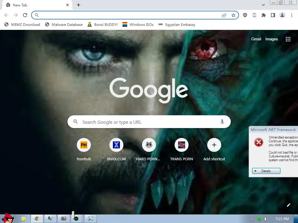Click the striped flag extension icon
Image resolution: width=298 pixels, height=223 pixels.
tap(254, 15)
